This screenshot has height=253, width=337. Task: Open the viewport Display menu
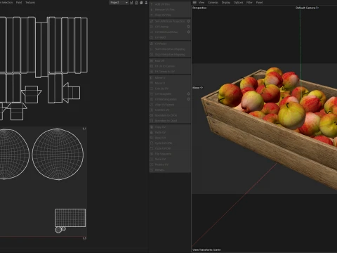(226, 2)
